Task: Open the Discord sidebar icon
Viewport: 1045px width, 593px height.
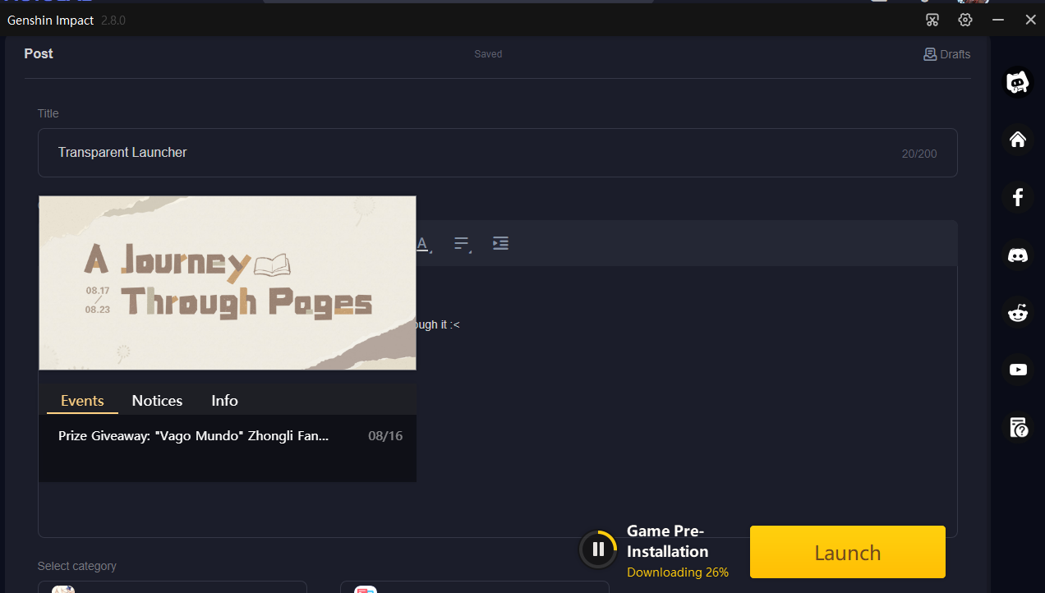Action: coord(1018,255)
